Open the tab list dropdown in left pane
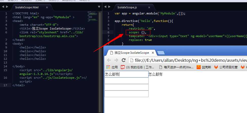 coord(99,7)
